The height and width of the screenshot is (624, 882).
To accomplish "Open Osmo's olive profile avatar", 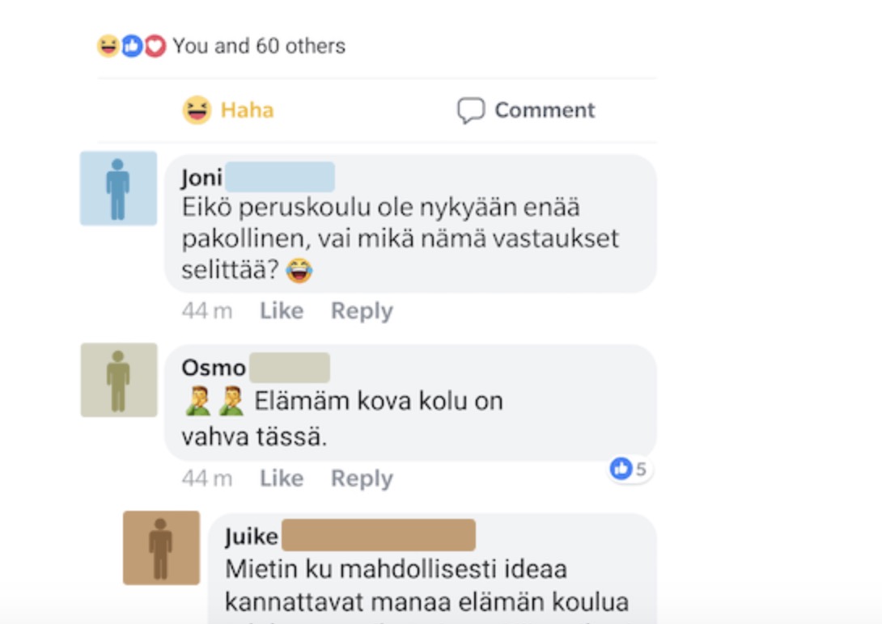I will (x=119, y=380).
